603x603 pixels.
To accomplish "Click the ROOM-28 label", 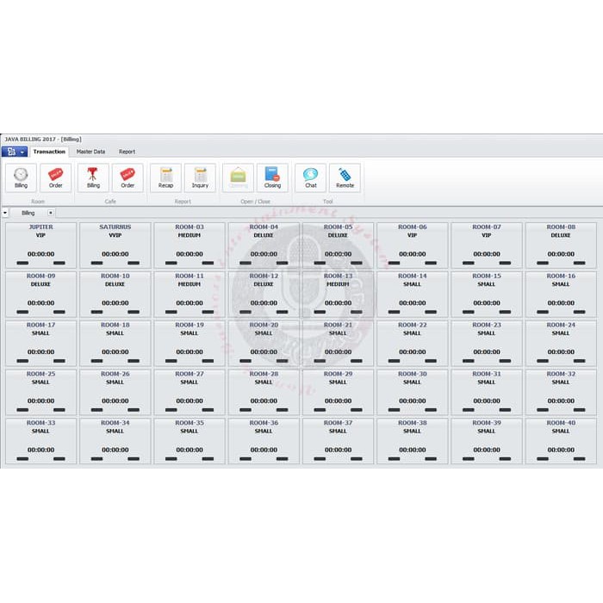I will click(264, 374).
